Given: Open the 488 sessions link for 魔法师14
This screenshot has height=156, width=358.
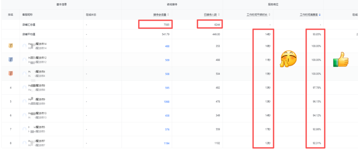Looking at the screenshot, I should [x=167, y=46].
